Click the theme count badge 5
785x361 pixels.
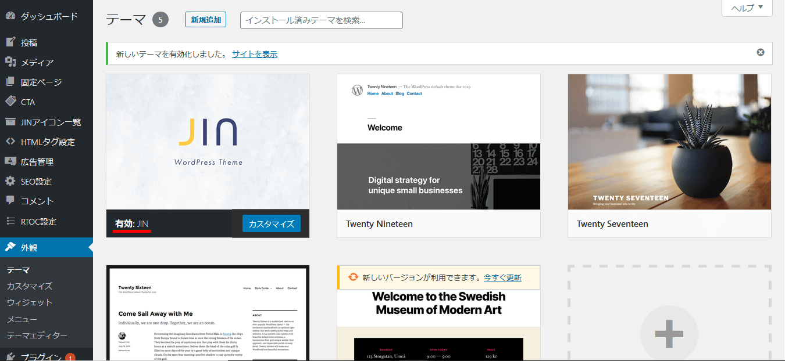click(x=160, y=20)
